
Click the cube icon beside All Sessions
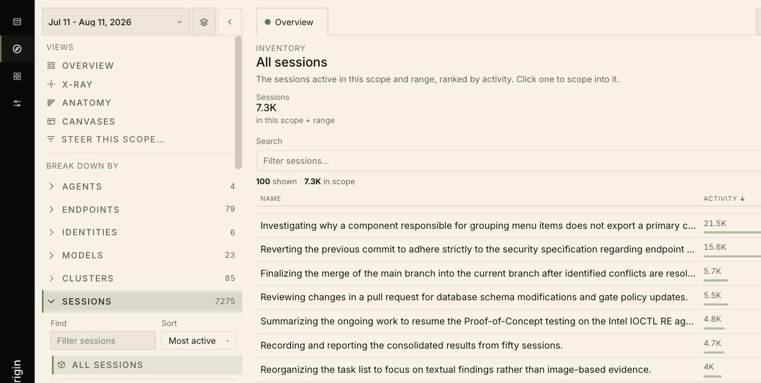[x=61, y=365]
